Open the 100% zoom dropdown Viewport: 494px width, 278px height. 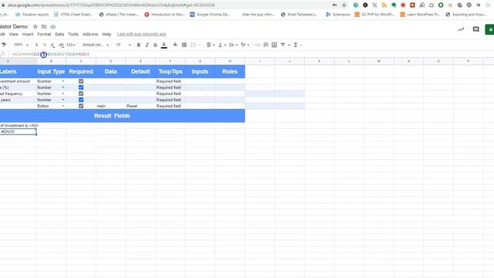pos(21,45)
